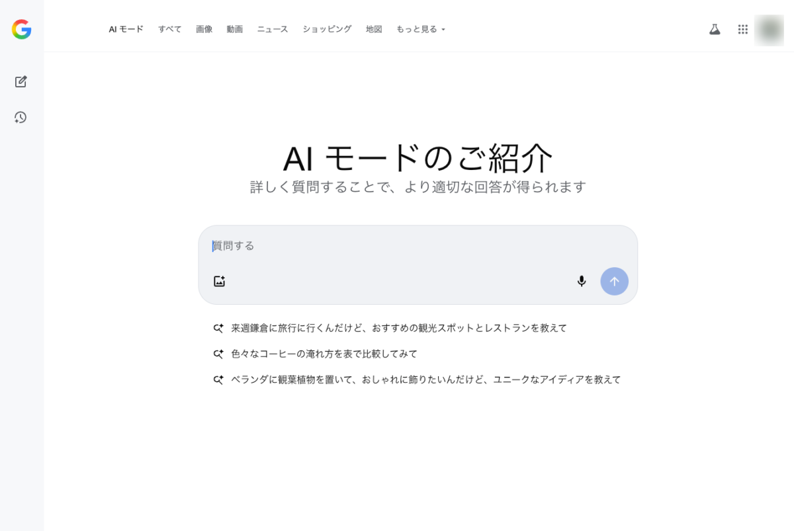The width and height of the screenshot is (794, 531).
Task: Click search icon beside veranda plants suggestion
Action: click(218, 380)
